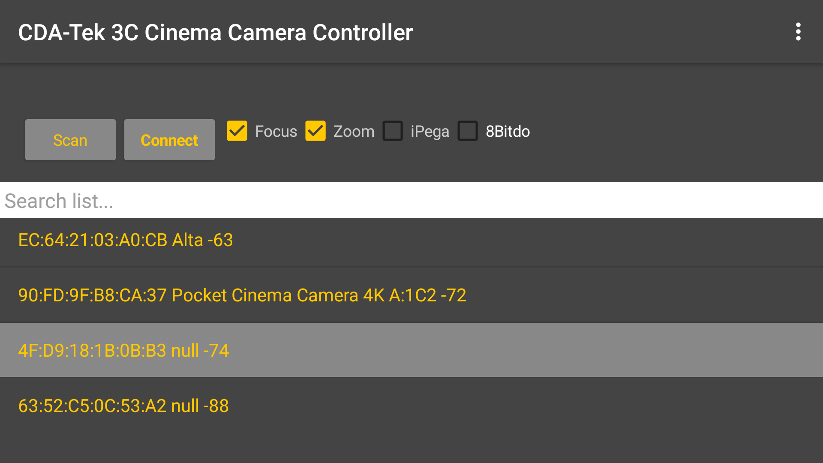The height and width of the screenshot is (463, 823).
Task: Click into the Search list field
Action: [x=411, y=201]
